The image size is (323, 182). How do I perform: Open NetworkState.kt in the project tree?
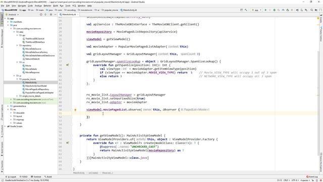pos(31,59)
